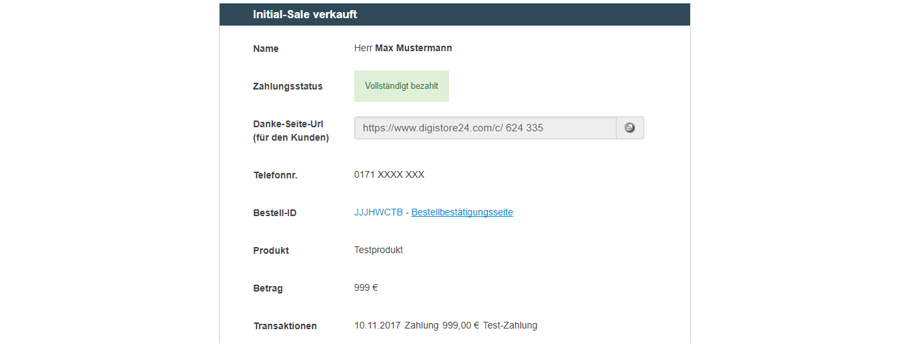903x344 pixels.
Task: Click the phone number 0171 XXXX XXX
Action: point(389,175)
